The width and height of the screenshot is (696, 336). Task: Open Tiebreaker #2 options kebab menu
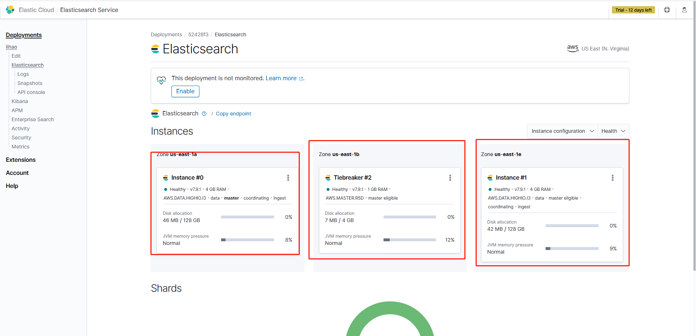450,178
